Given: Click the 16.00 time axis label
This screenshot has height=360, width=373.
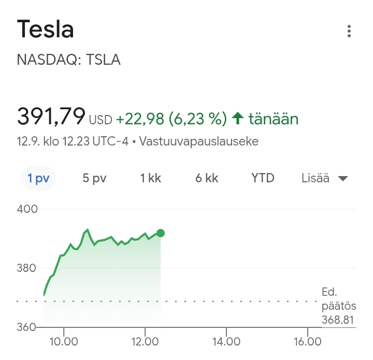Looking at the screenshot, I should pos(307,342).
